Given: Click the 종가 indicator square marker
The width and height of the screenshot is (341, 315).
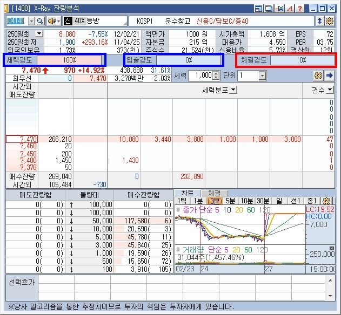Looking at the screenshot, I should [178, 209].
